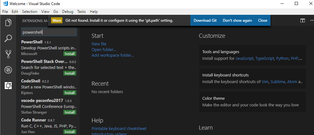Select the CodeShell extension title
Viewport: 314px width, 135px height.
(31, 81)
